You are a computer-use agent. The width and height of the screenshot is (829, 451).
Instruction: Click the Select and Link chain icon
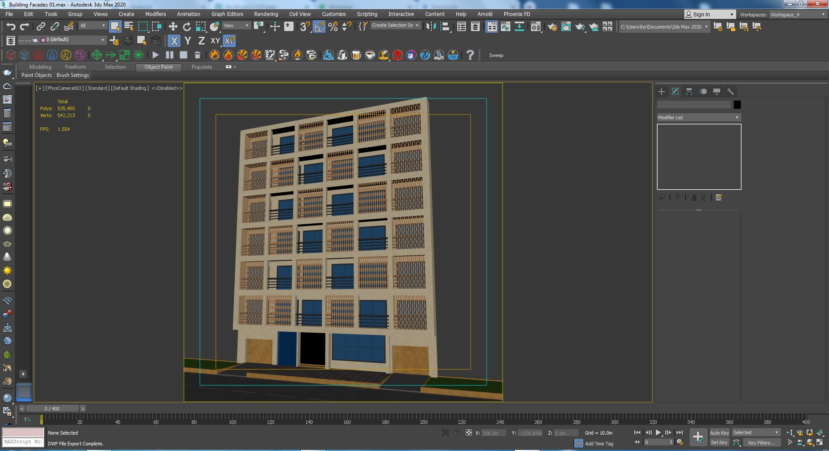(41, 27)
